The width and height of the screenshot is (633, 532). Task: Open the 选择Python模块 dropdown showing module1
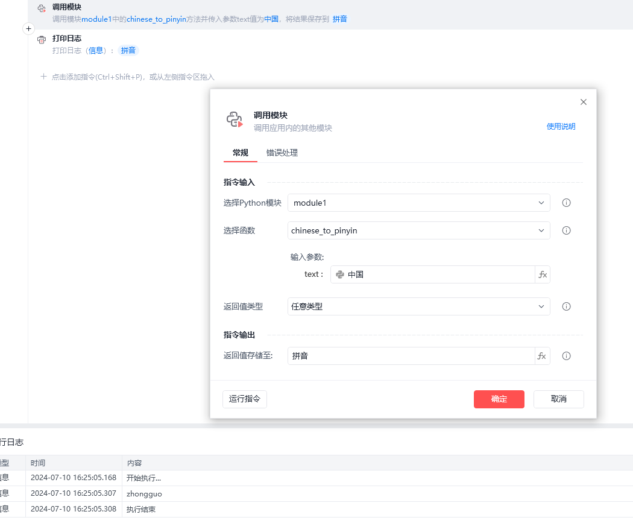click(418, 203)
